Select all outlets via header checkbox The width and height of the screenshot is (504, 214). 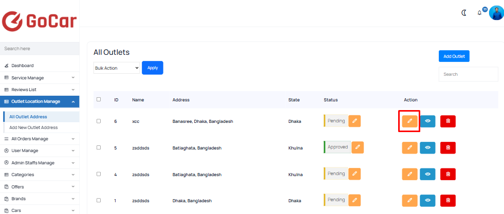pyautogui.click(x=99, y=99)
